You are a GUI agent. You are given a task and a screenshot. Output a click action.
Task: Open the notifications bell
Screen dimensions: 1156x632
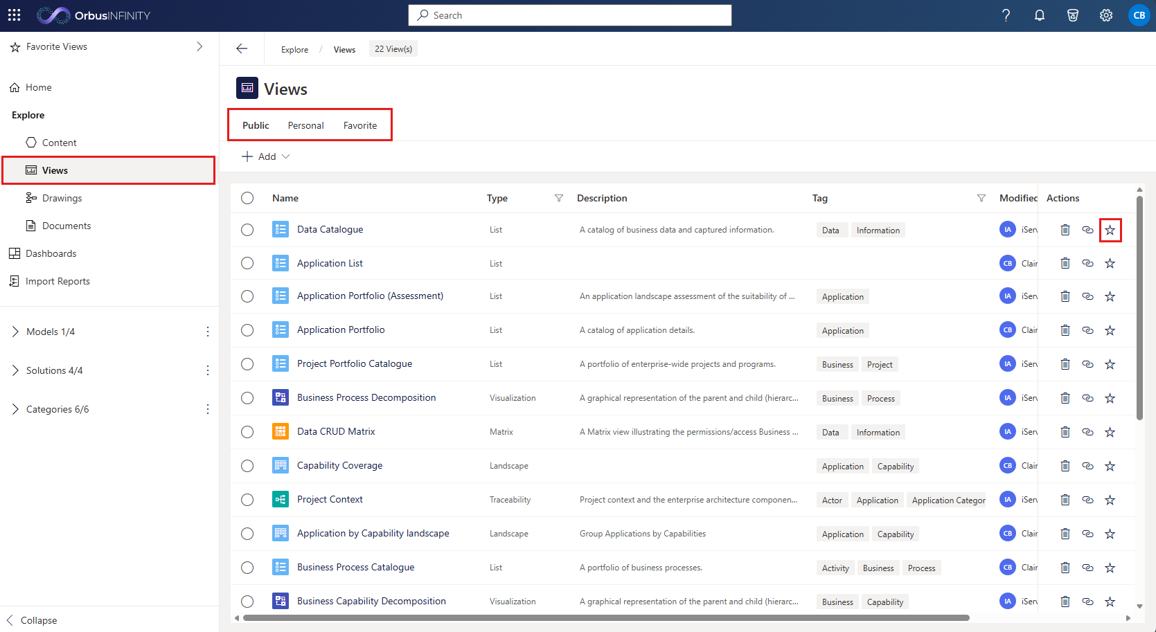1040,15
